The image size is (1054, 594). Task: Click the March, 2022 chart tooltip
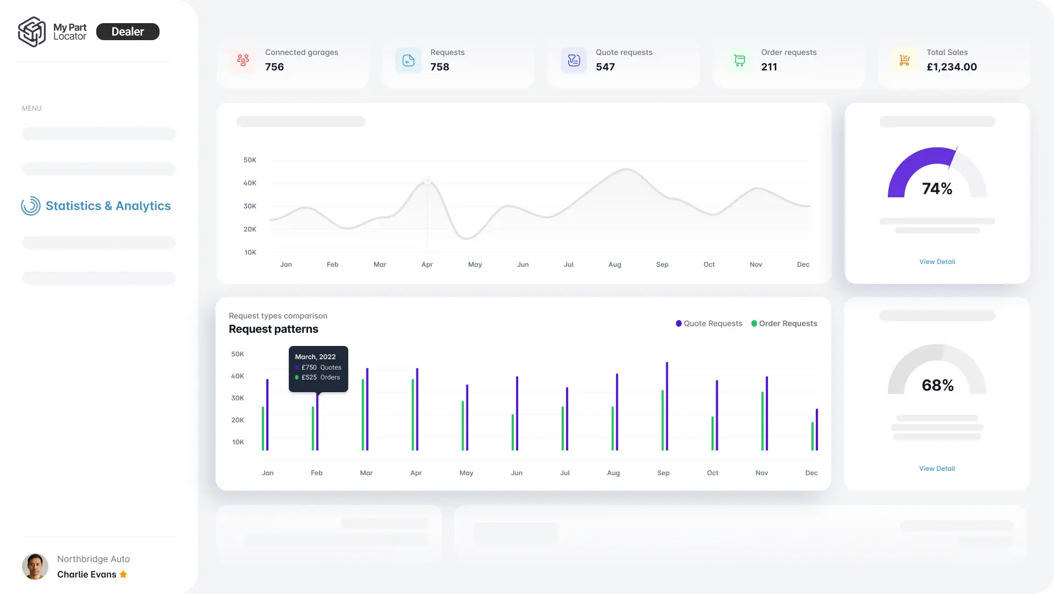pyautogui.click(x=318, y=367)
